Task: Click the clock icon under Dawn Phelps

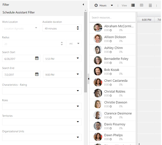Action: point(110,139)
